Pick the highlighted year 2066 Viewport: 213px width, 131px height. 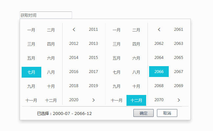coord(159,72)
